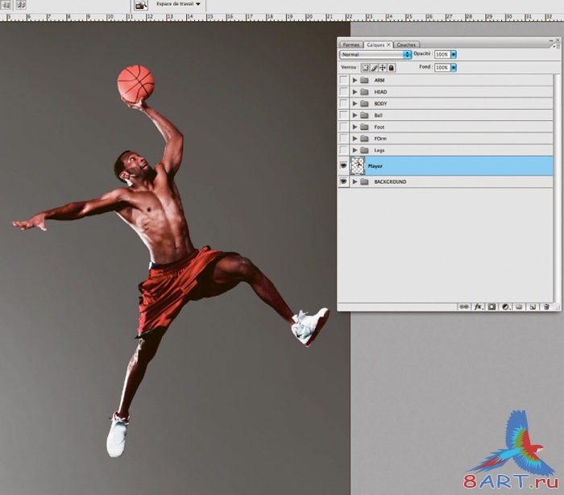Click the BACKGROUND group name
This screenshot has width=564, height=495.
coord(390,182)
